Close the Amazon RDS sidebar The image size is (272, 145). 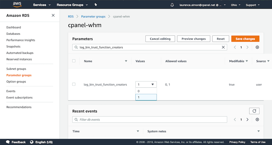coord(53,15)
